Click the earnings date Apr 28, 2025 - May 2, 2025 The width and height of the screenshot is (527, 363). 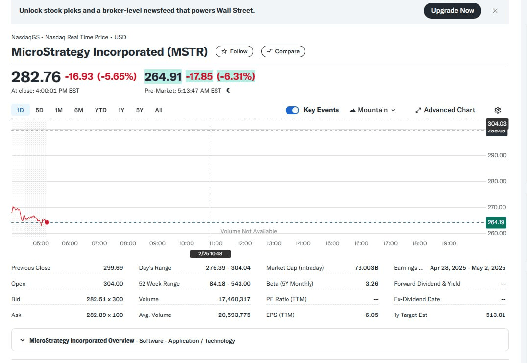pyautogui.click(x=468, y=268)
